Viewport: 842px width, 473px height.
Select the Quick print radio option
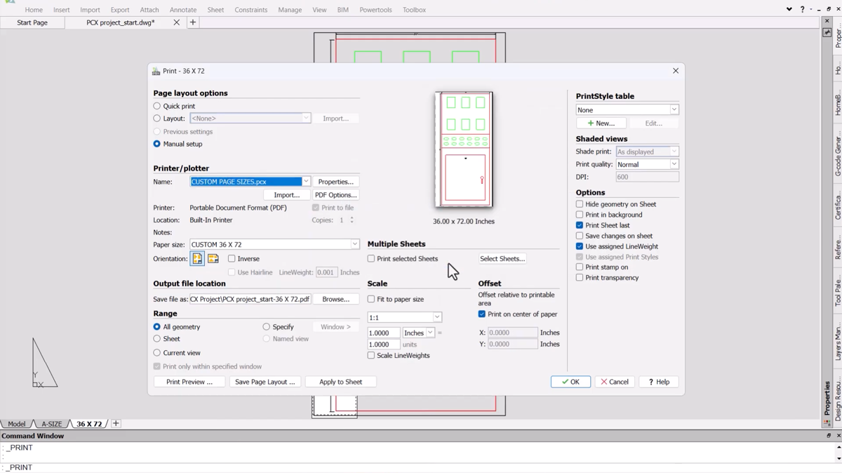coord(157,107)
